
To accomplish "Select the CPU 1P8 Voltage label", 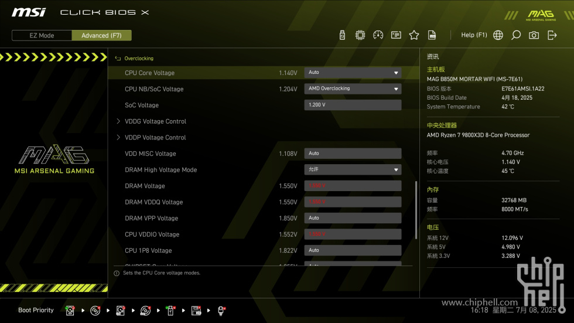I will (x=148, y=250).
